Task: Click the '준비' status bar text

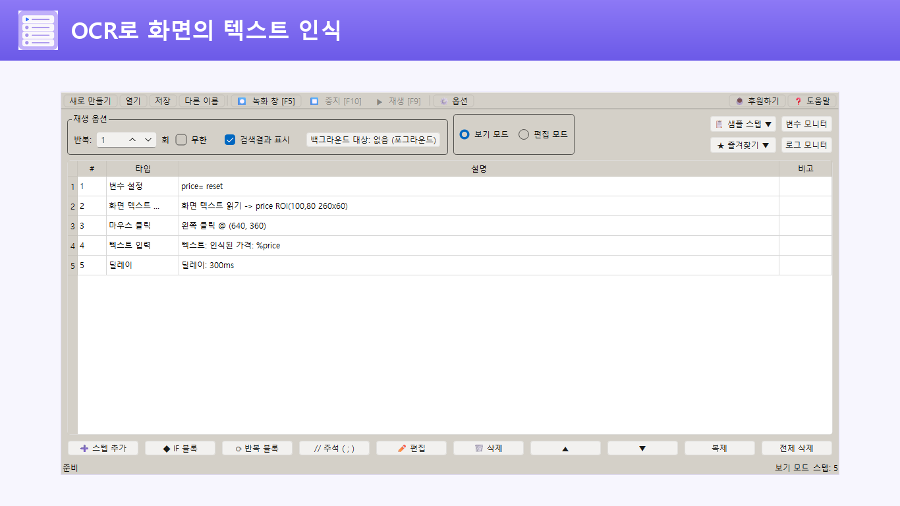Action: (70, 468)
